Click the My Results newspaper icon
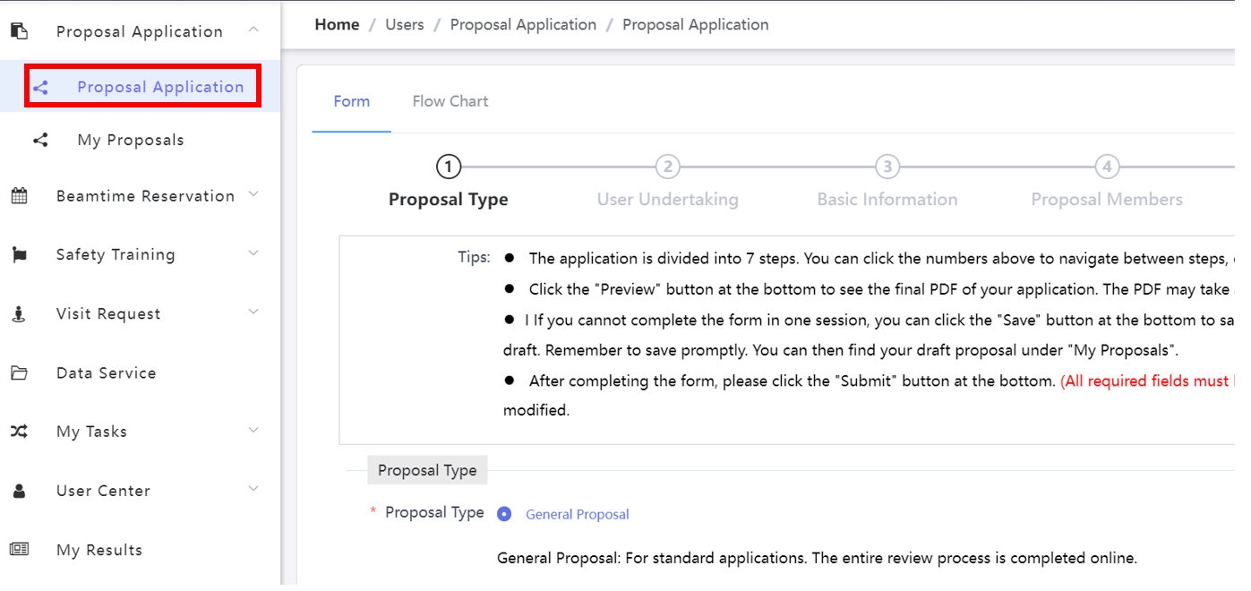The width and height of the screenshot is (1251, 591). click(19, 550)
